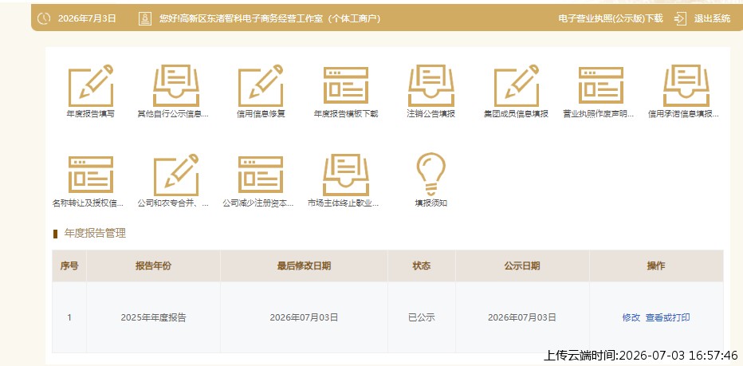
Task: Open the 公司和农专合并 pencil icon
Action: pyautogui.click(x=176, y=175)
